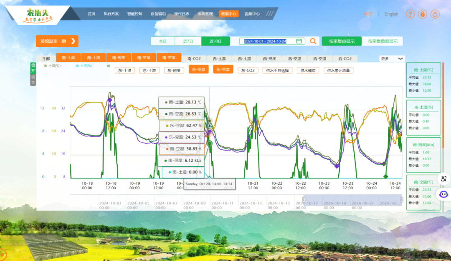
Task: Enable the 东-CO2 data series
Action: pyautogui.click(x=248, y=70)
